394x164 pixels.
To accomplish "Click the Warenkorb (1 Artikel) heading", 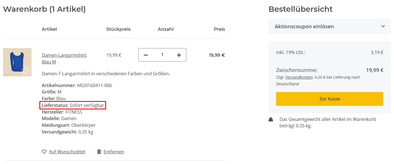I will click(44, 9).
